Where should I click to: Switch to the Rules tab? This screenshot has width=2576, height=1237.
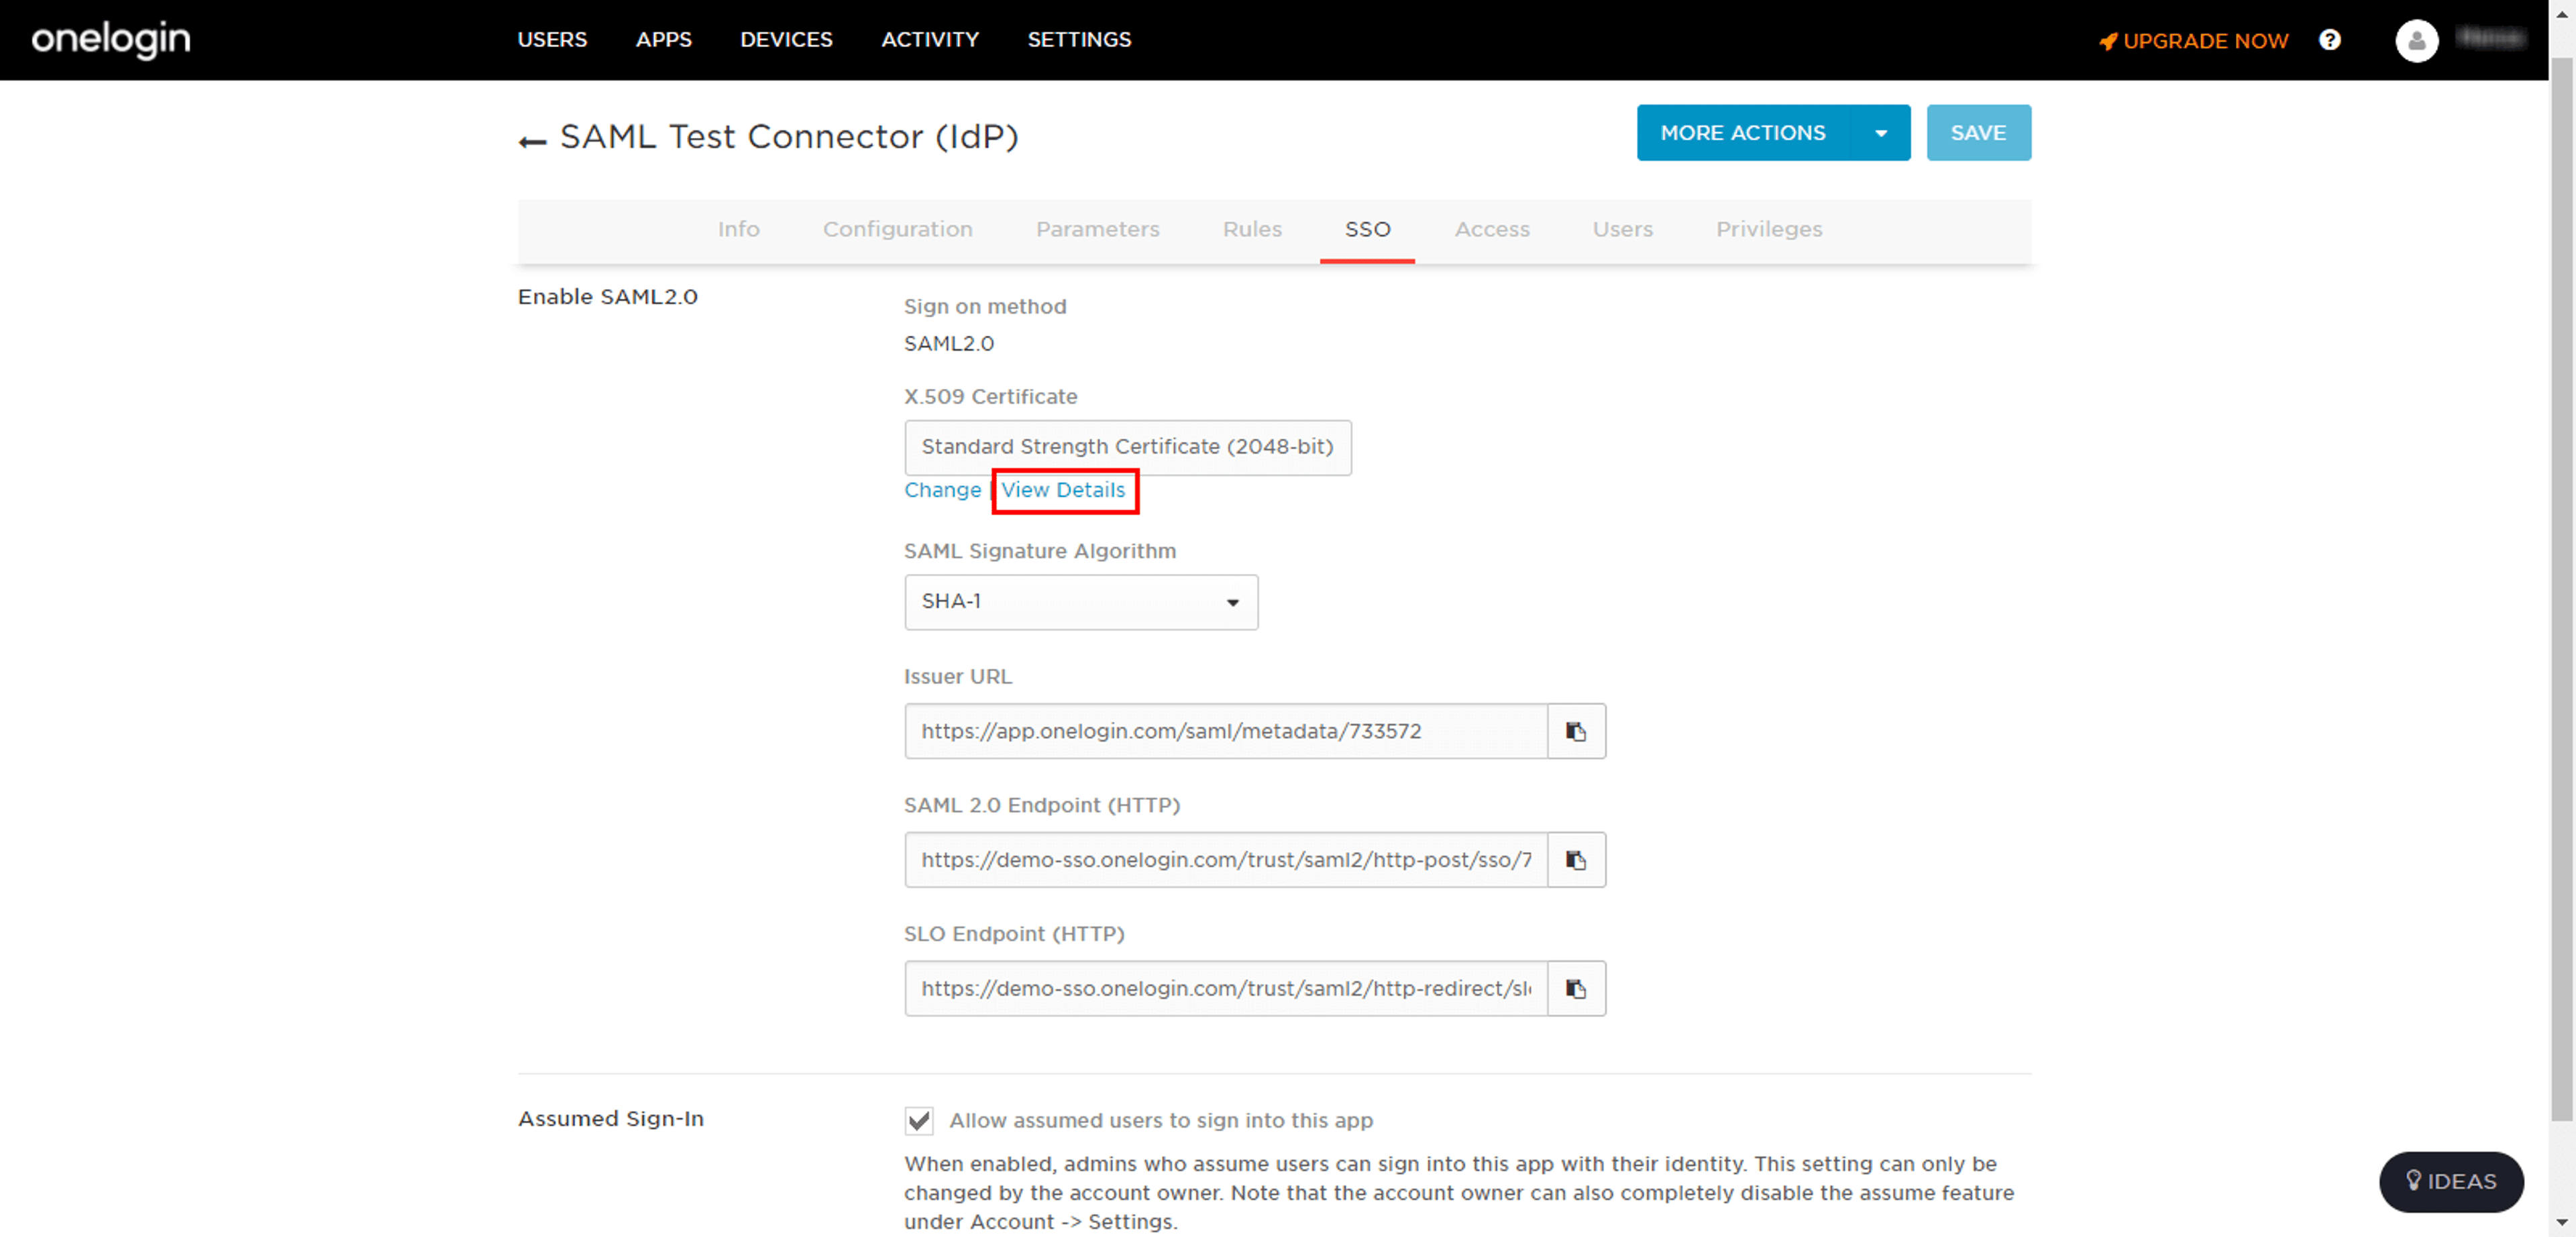coord(1252,230)
